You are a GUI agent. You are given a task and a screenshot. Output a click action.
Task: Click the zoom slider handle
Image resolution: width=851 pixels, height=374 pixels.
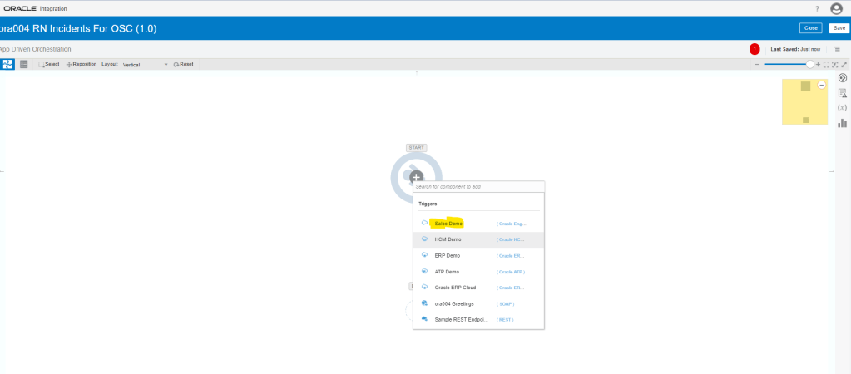pos(809,64)
